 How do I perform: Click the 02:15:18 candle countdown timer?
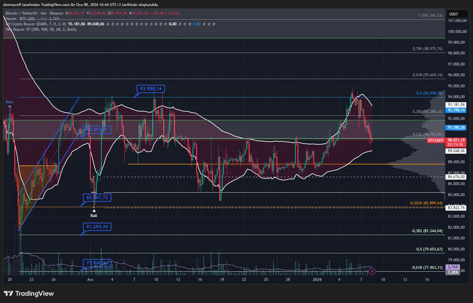coord(456,144)
